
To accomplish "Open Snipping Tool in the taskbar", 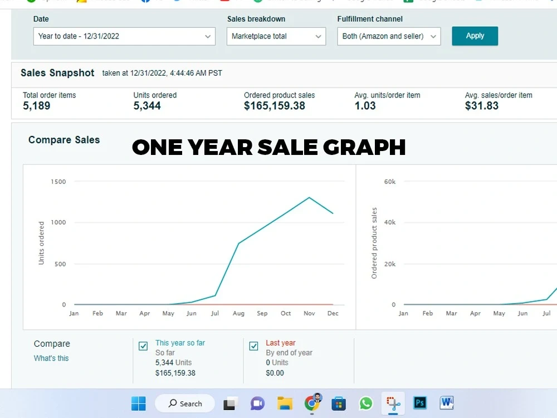I will click(393, 403).
